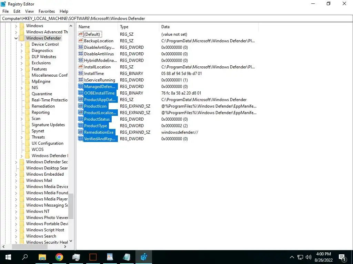Select the WCOS key
This screenshot has height=264, width=353.
[38, 149]
